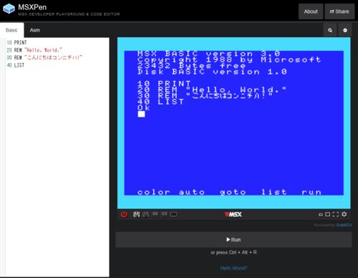Increase emulator screen size with large-screen icon
The height and width of the screenshot is (278, 358).
tap(328, 214)
